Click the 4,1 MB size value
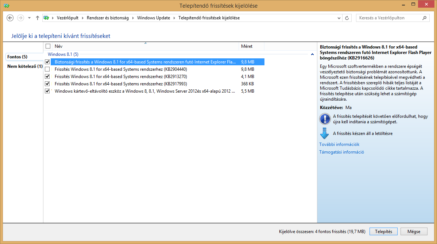The height and width of the screenshot is (244, 437). [247, 76]
